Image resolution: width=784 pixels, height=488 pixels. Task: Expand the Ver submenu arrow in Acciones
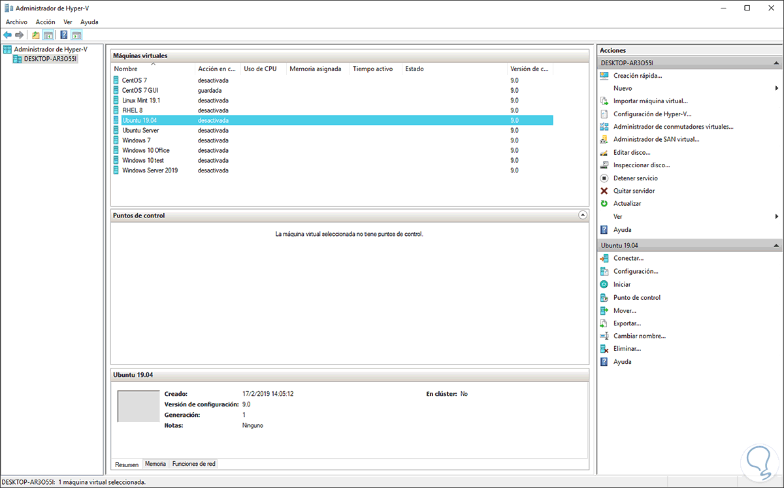click(777, 216)
